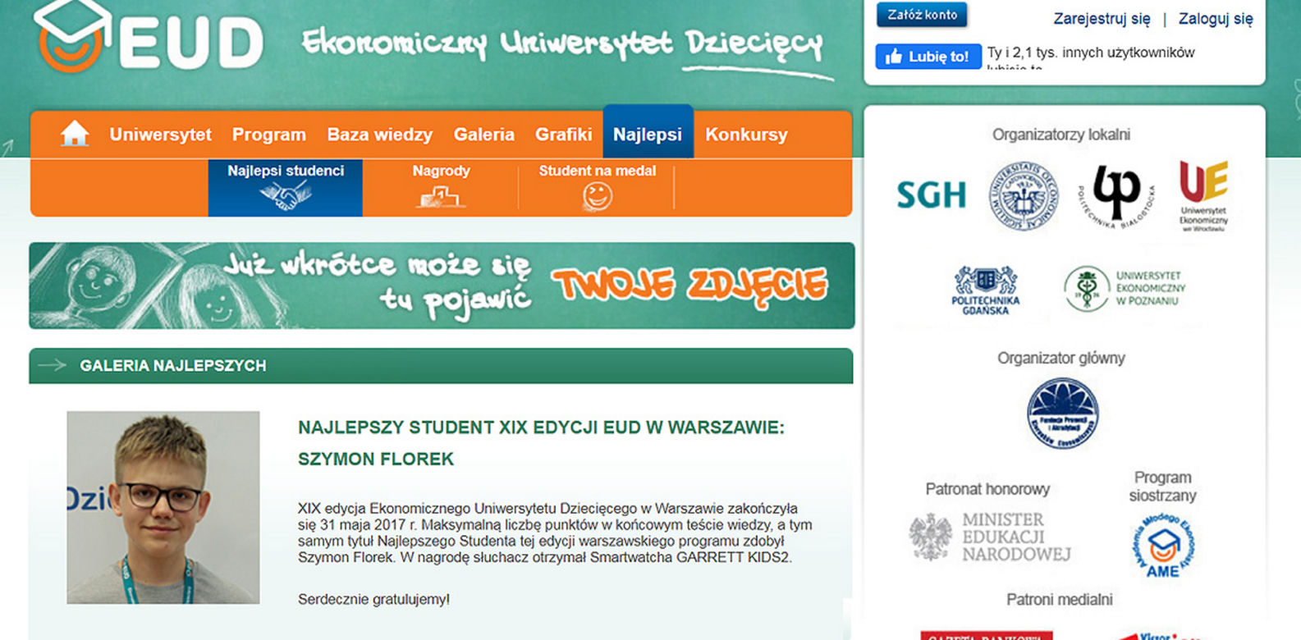
Task: Select the Nagrody submenu label
Action: coord(442,171)
